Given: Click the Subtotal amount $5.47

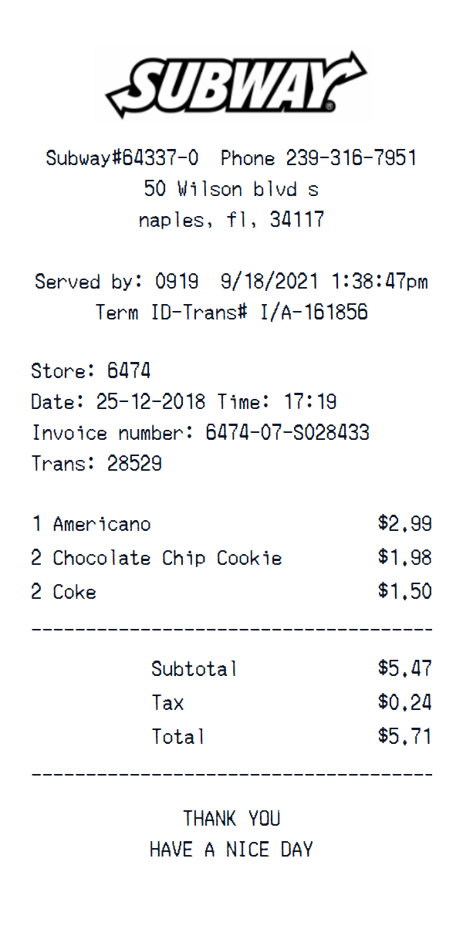Looking at the screenshot, I should click(404, 668).
